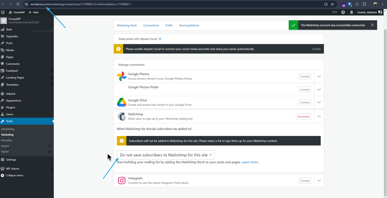Open the purple extension with badge 18
Image resolution: width=387 pixels, height=198 pixels.
(x=343, y=5)
